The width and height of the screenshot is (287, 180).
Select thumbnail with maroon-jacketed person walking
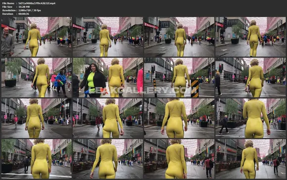pos(108,118)
